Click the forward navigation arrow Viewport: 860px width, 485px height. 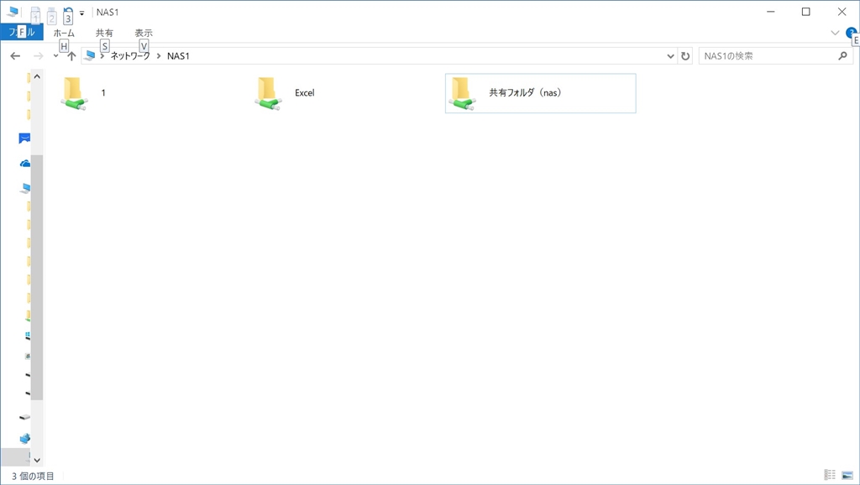coord(38,56)
